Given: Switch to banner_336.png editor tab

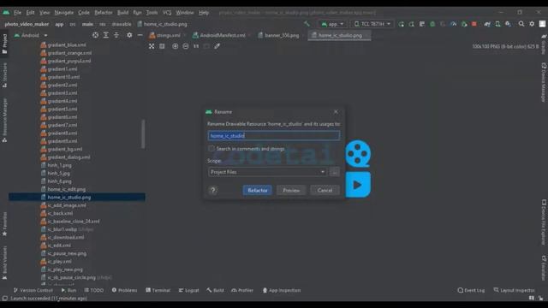Looking at the screenshot, I should (x=282, y=35).
